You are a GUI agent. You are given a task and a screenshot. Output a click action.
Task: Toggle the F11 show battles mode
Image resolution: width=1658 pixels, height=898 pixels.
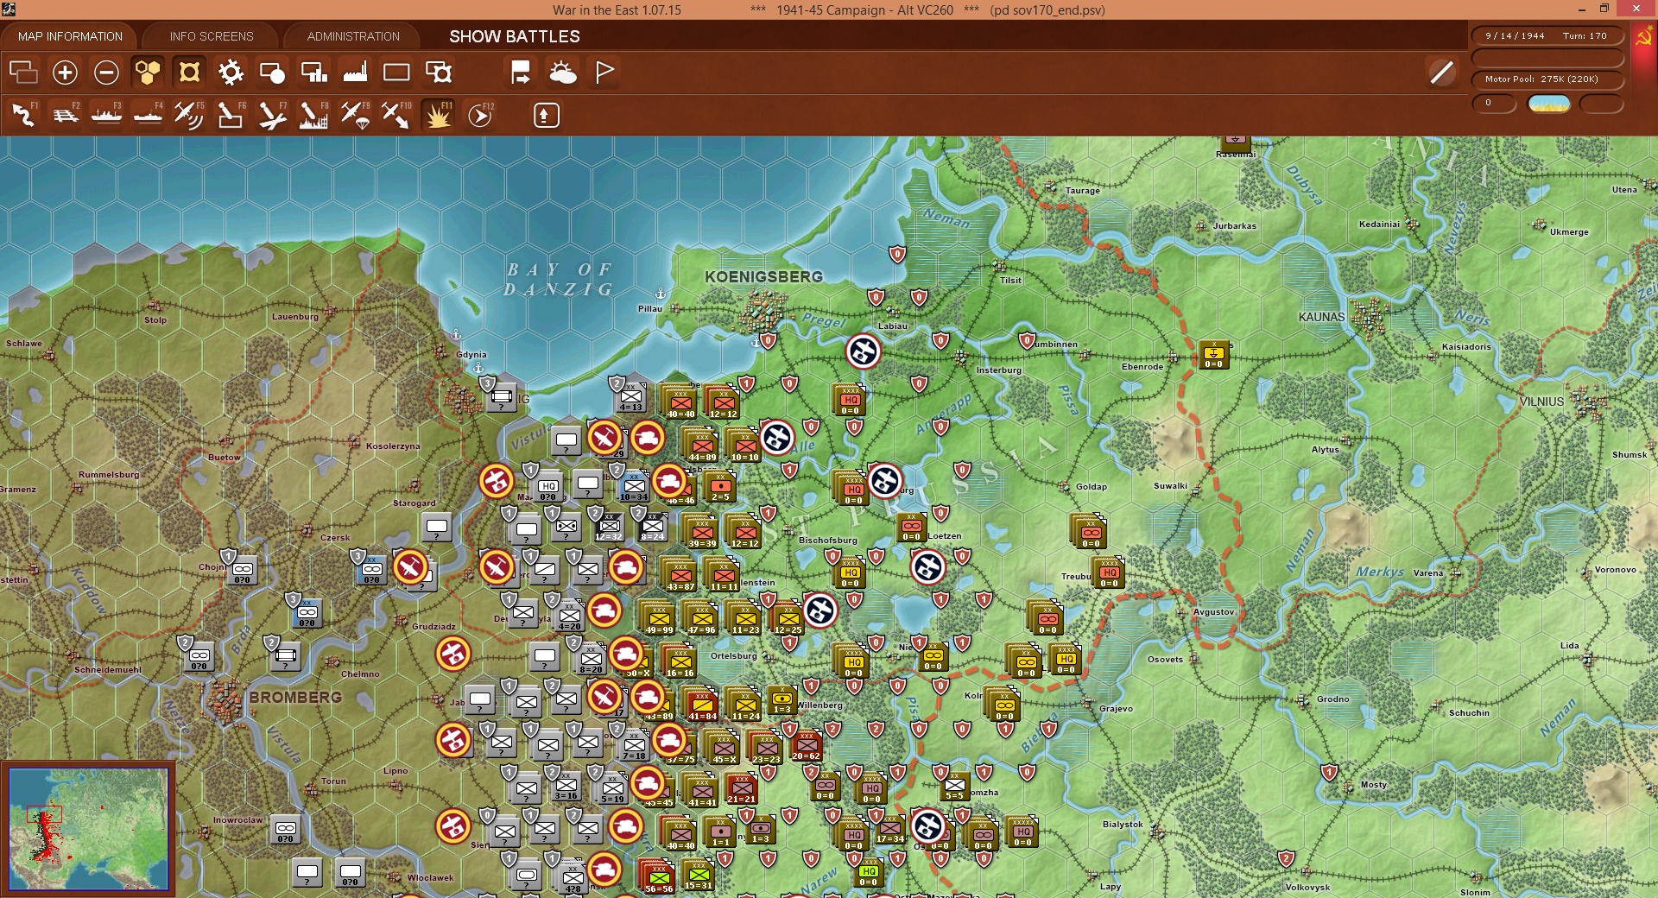point(438,115)
